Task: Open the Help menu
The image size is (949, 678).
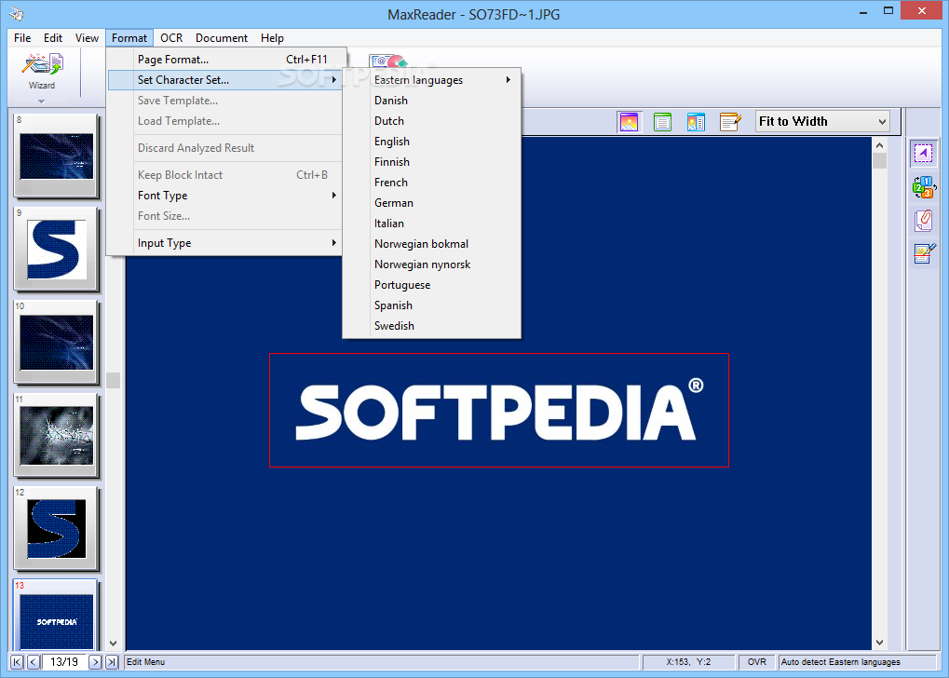Action: [272, 38]
